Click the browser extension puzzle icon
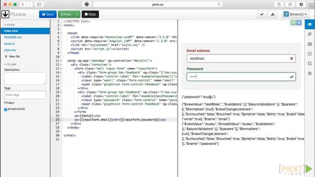This screenshot has height=177, width=315. point(87,4)
